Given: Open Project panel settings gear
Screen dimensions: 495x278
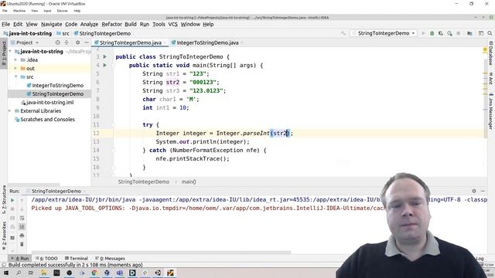Looking at the screenshot, I should (x=77, y=42).
